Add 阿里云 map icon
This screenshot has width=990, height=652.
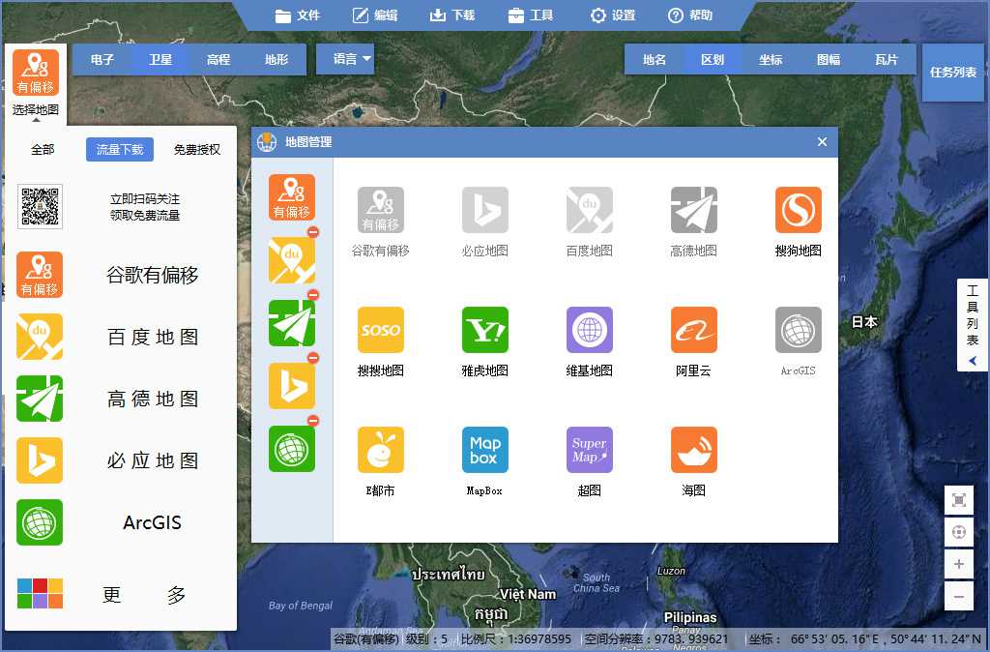click(x=694, y=330)
